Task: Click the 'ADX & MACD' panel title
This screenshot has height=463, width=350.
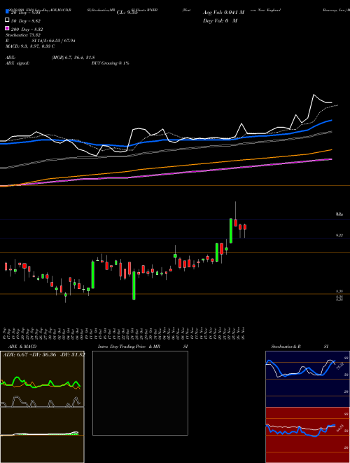Action: tap(22, 347)
